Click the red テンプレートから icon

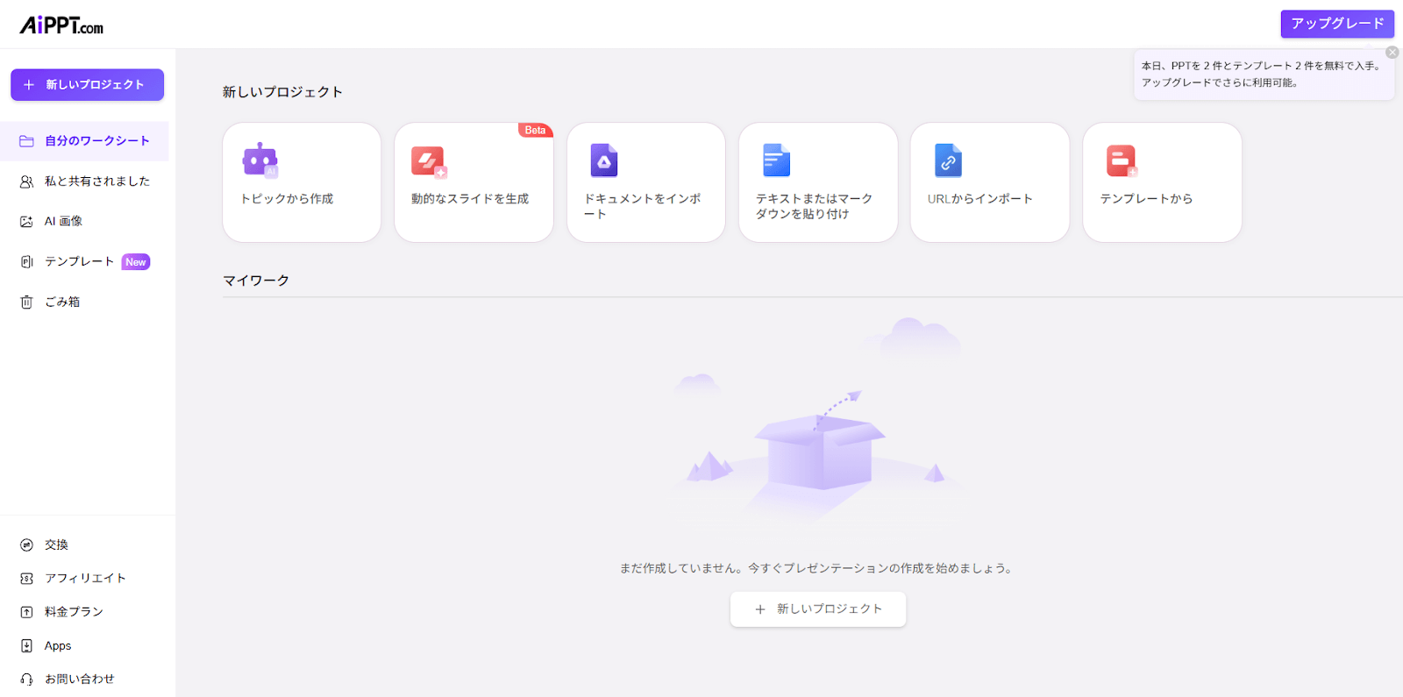point(1121,161)
